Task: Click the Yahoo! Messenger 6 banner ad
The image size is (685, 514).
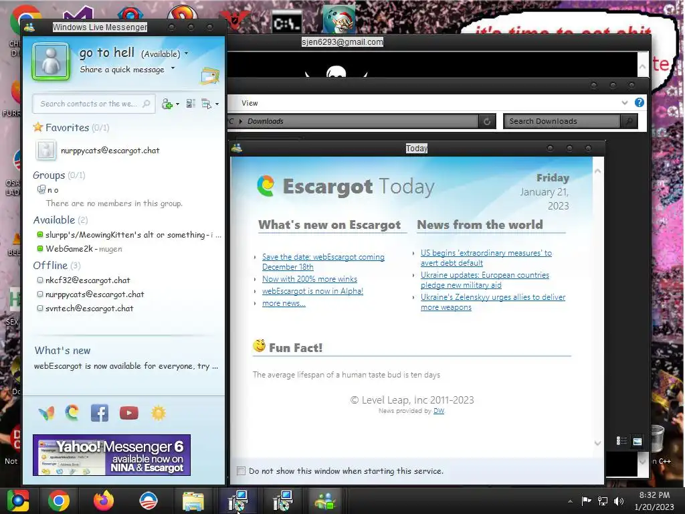Action: [x=112, y=454]
